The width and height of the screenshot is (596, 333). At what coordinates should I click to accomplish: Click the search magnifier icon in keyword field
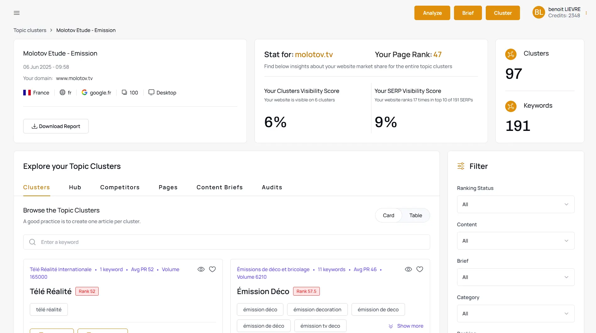(x=32, y=242)
